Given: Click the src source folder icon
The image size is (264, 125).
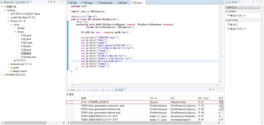Looking at the screenshot, I should click(15, 25).
